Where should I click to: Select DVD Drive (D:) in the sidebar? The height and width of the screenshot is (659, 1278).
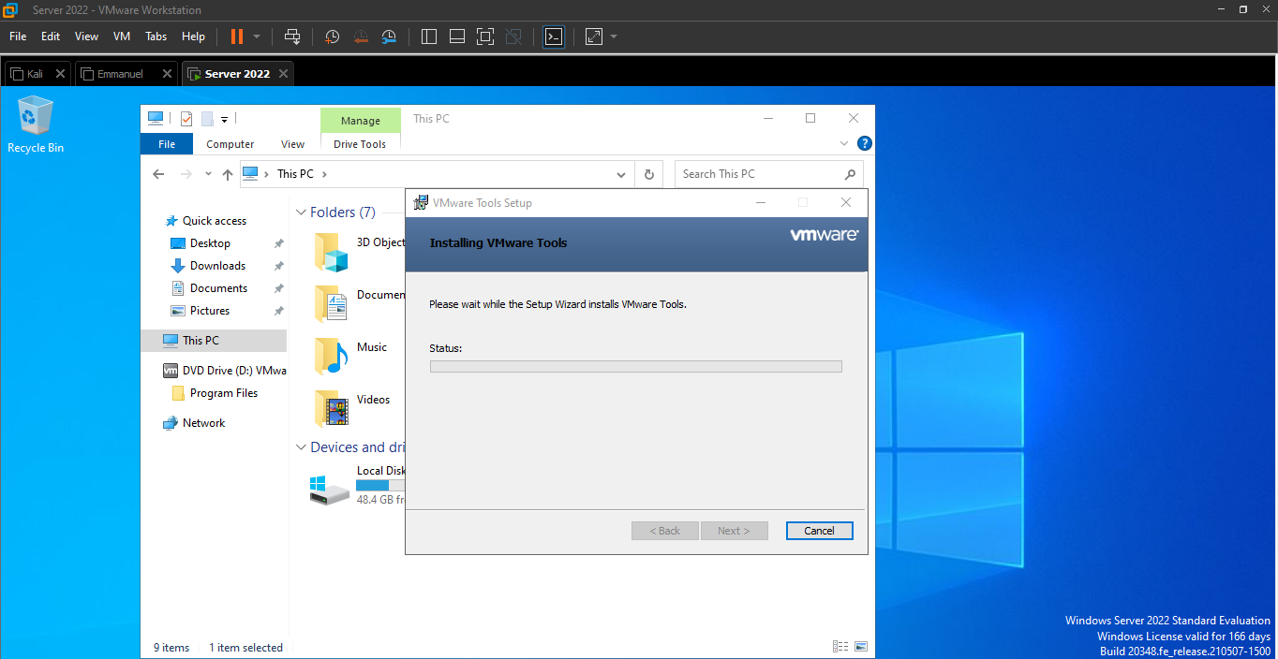[225, 371]
